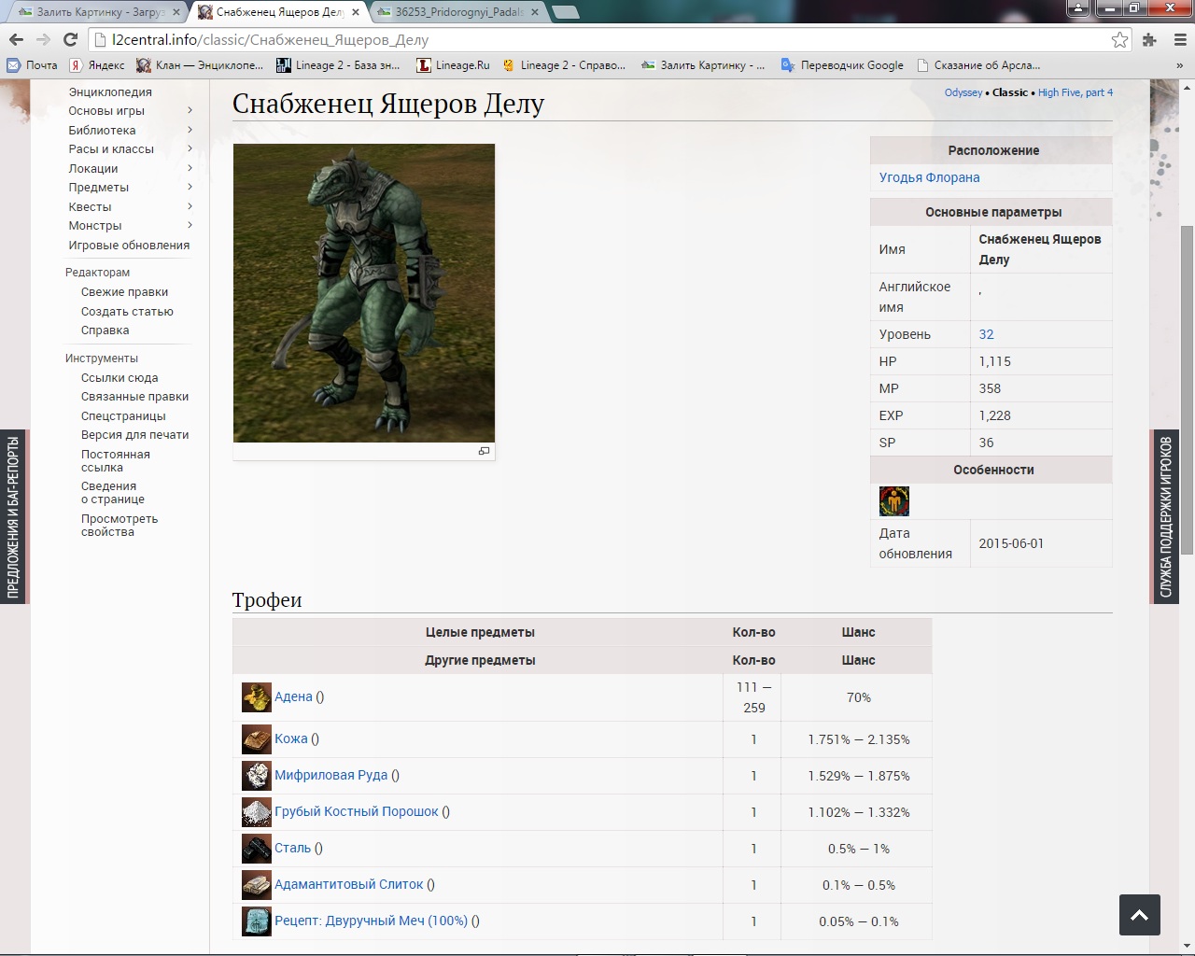This screenshot has width=1195, height=956.
Task: Bookmark this page with the star icon
Action: point(1119,39)
